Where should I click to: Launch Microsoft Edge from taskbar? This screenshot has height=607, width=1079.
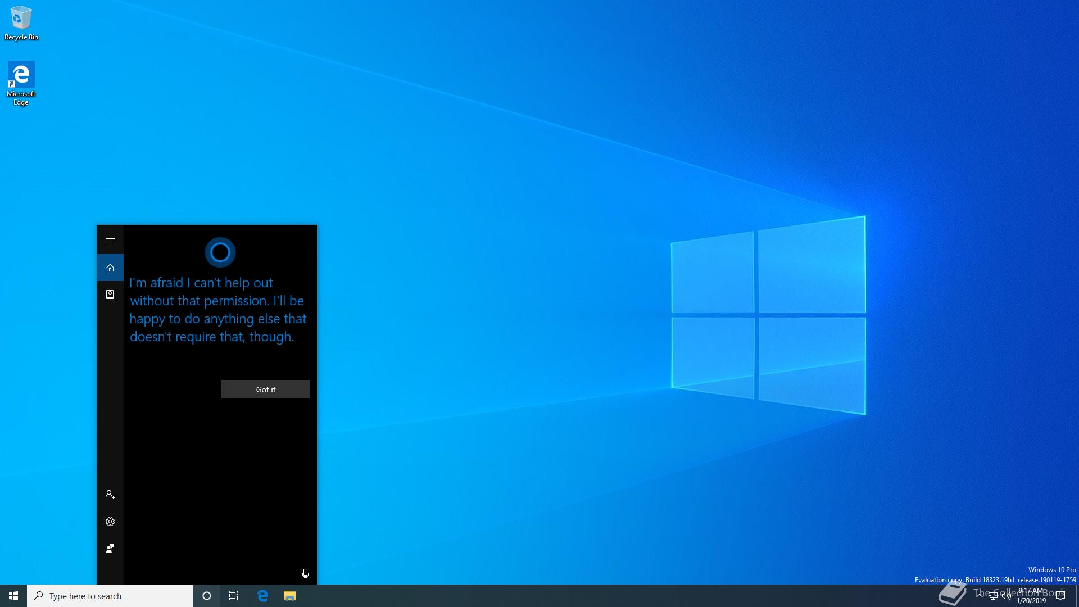262,596
